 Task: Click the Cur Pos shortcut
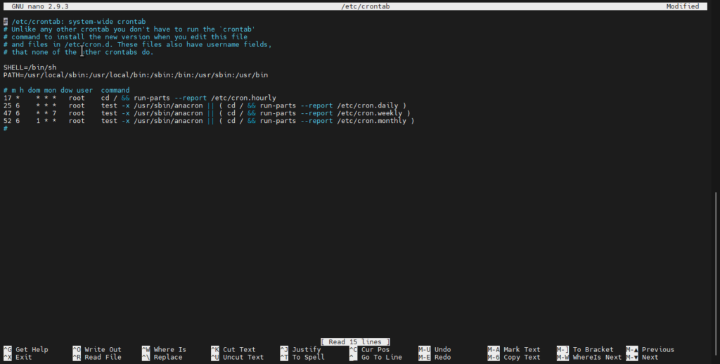(x=375, y=349)
